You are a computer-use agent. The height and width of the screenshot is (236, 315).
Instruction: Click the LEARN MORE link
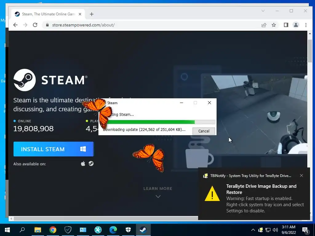tap(158, 188)
